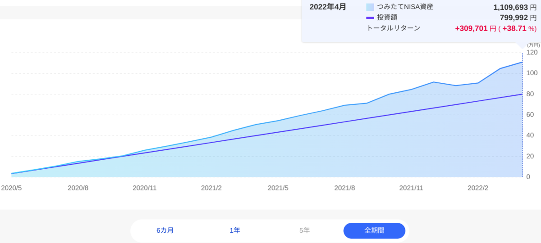The width and height of the screenshot is (541, 243).
Task: Click the 2022年4月 tooltip date
Action: tap(327, 7)
